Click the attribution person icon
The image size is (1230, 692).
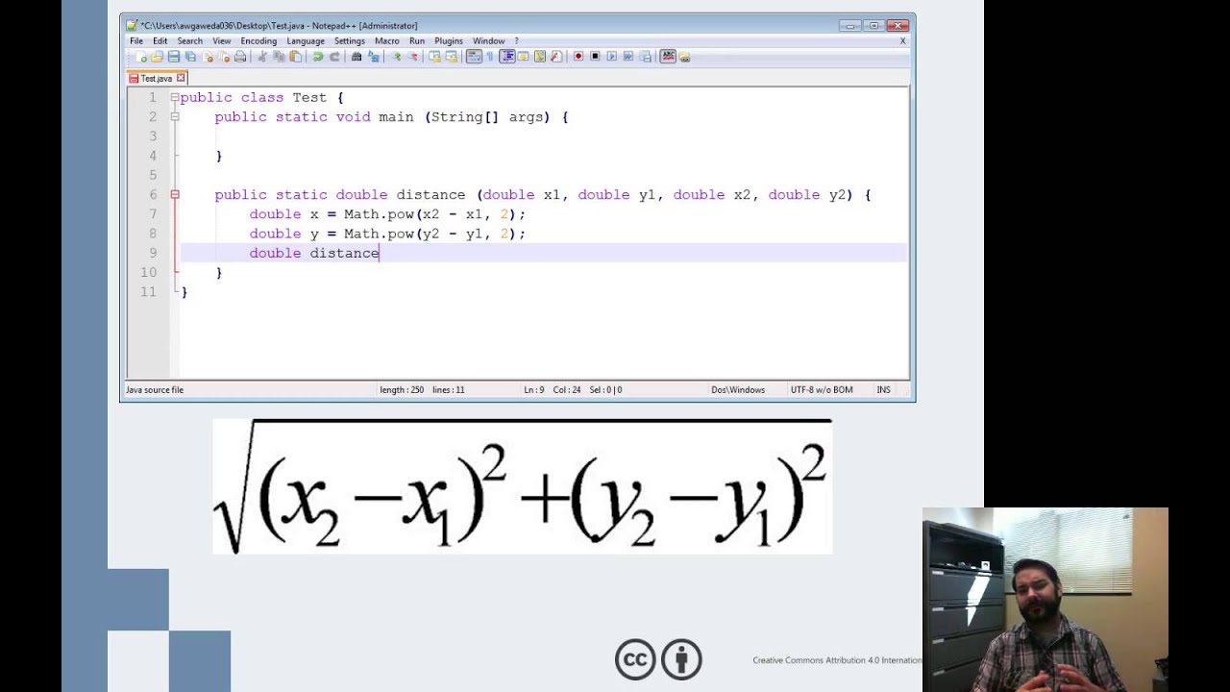[x=681, y=659]
